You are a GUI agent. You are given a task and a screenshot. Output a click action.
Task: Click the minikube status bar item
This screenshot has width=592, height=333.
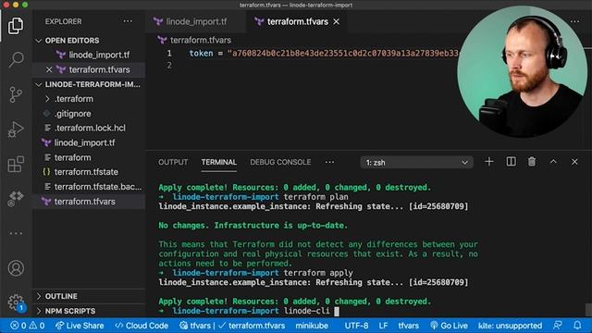click(312, 326)
